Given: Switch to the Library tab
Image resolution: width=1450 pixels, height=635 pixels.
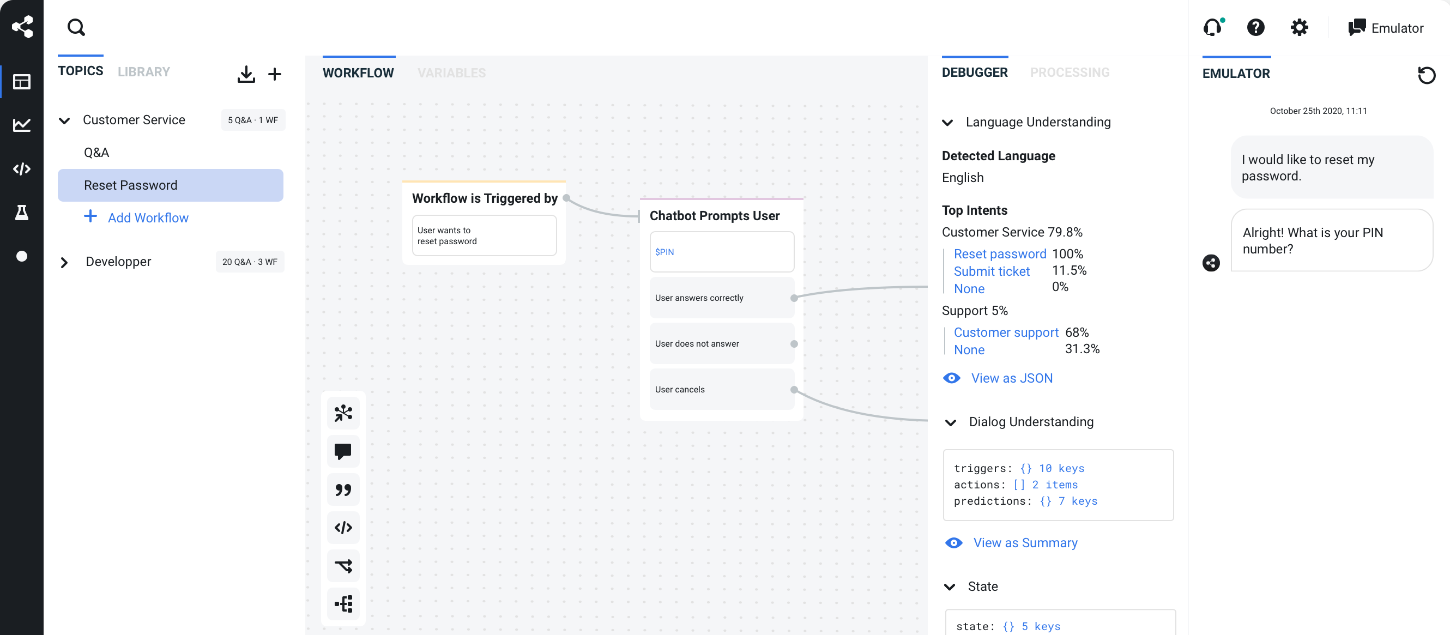Looking at the screenshot, I should (x=143, y=71).
